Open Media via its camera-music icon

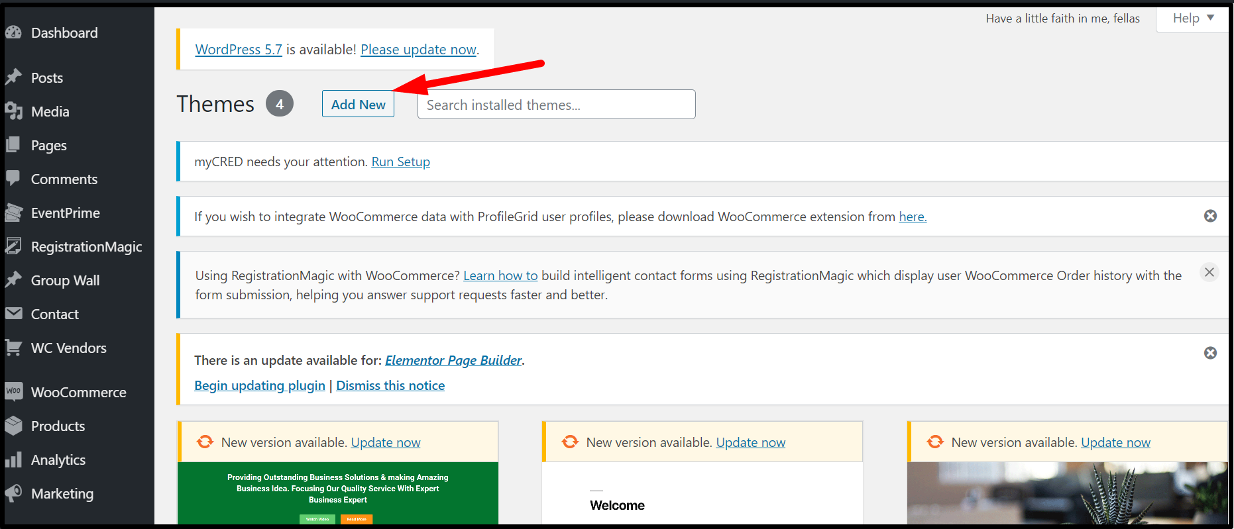[x=13, y=111]
